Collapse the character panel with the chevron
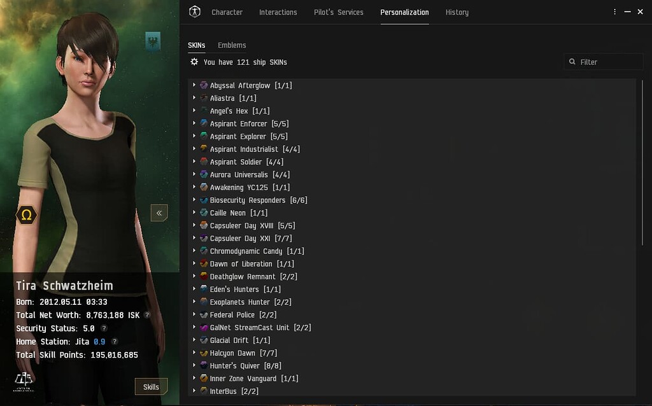Viewport: 652px width, 406px height. click(159, 213)
